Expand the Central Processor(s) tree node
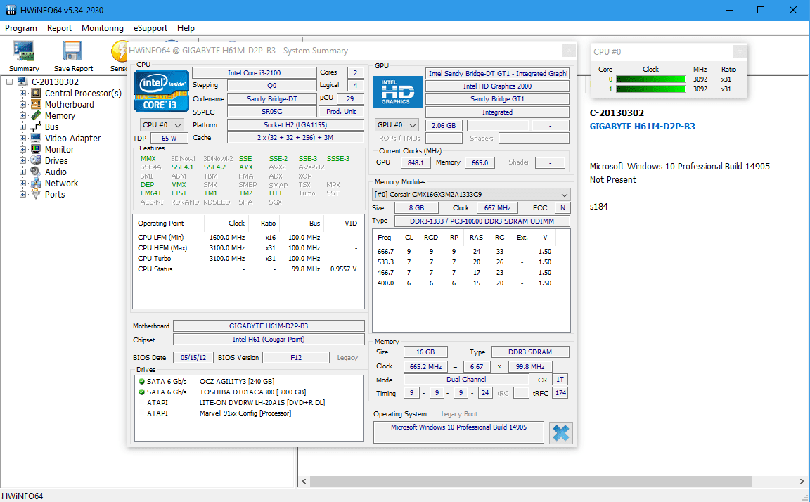 point(22,94)
